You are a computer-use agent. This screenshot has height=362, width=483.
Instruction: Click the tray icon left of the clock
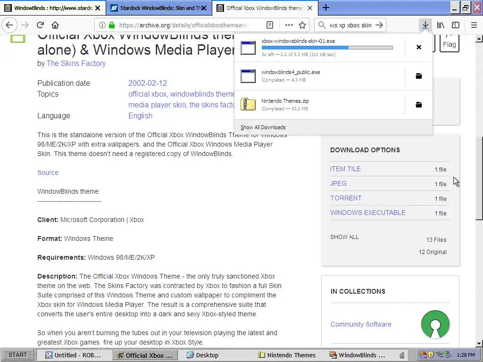[448, 355]
